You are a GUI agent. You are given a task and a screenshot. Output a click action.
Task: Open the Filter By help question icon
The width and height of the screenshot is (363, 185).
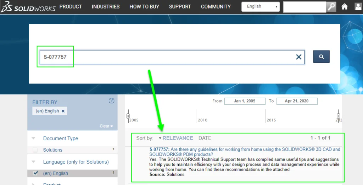111,101
